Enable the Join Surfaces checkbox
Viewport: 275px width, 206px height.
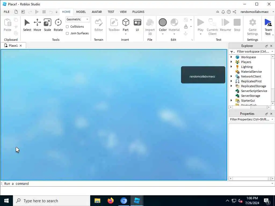[67, 33]
